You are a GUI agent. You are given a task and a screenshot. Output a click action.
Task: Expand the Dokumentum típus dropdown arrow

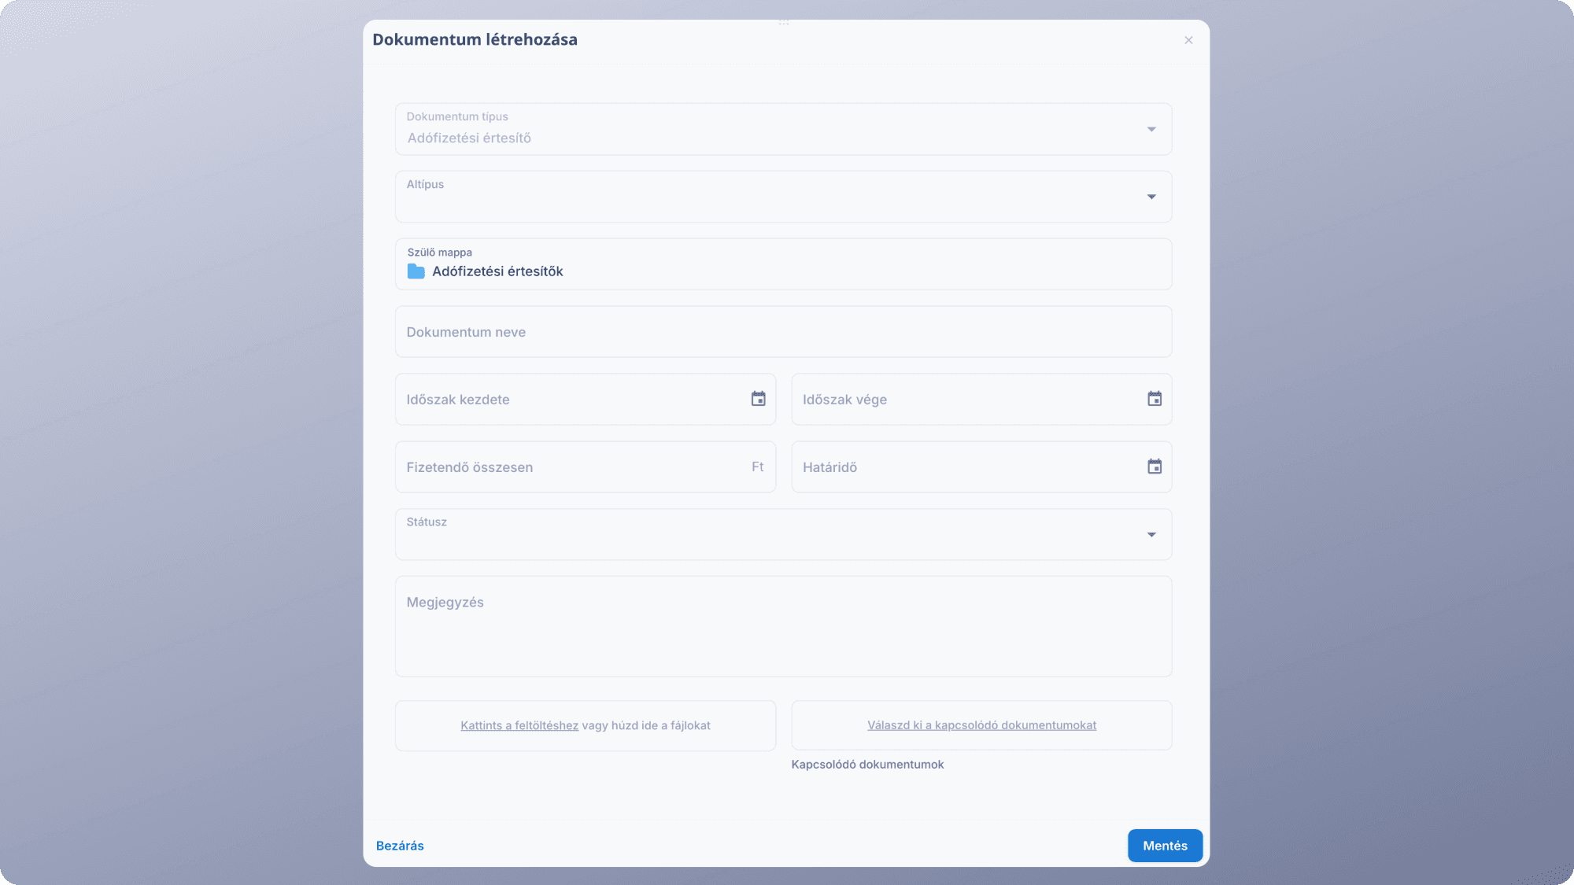point(1151,129)
